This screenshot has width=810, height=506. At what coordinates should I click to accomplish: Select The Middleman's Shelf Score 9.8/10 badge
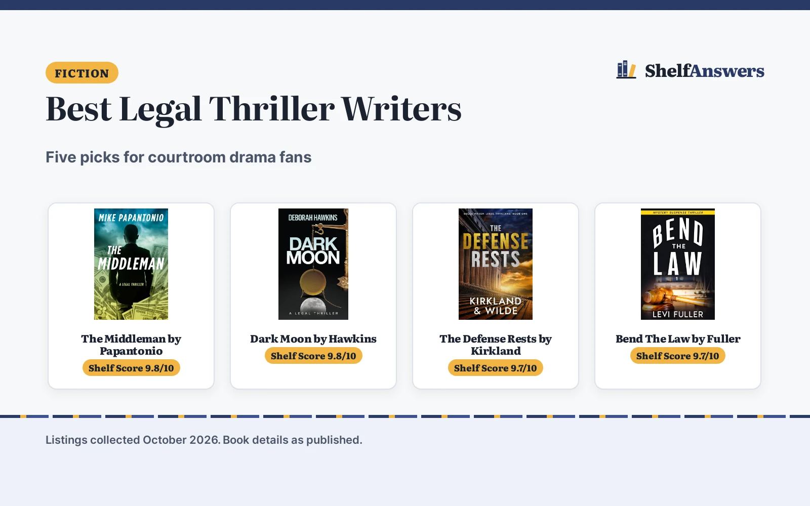coord(131,368)
